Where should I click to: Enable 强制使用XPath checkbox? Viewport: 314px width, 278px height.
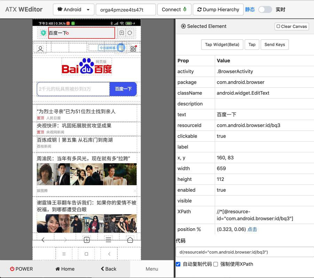coord(216,264)
